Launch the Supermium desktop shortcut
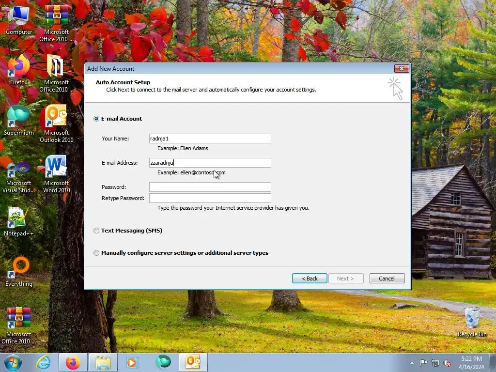This screenshot has width=496, height=372. 19,120
